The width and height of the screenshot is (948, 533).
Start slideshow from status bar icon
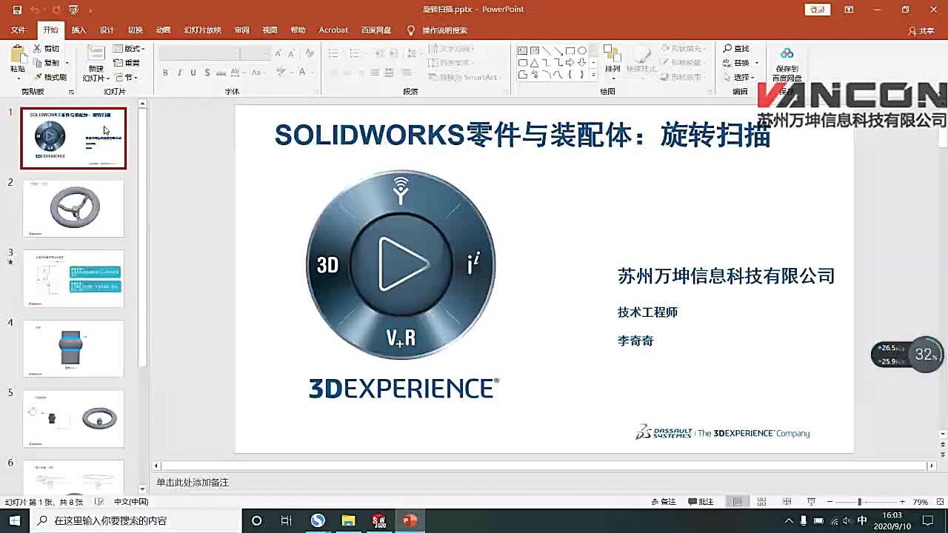tap(811, 502)
